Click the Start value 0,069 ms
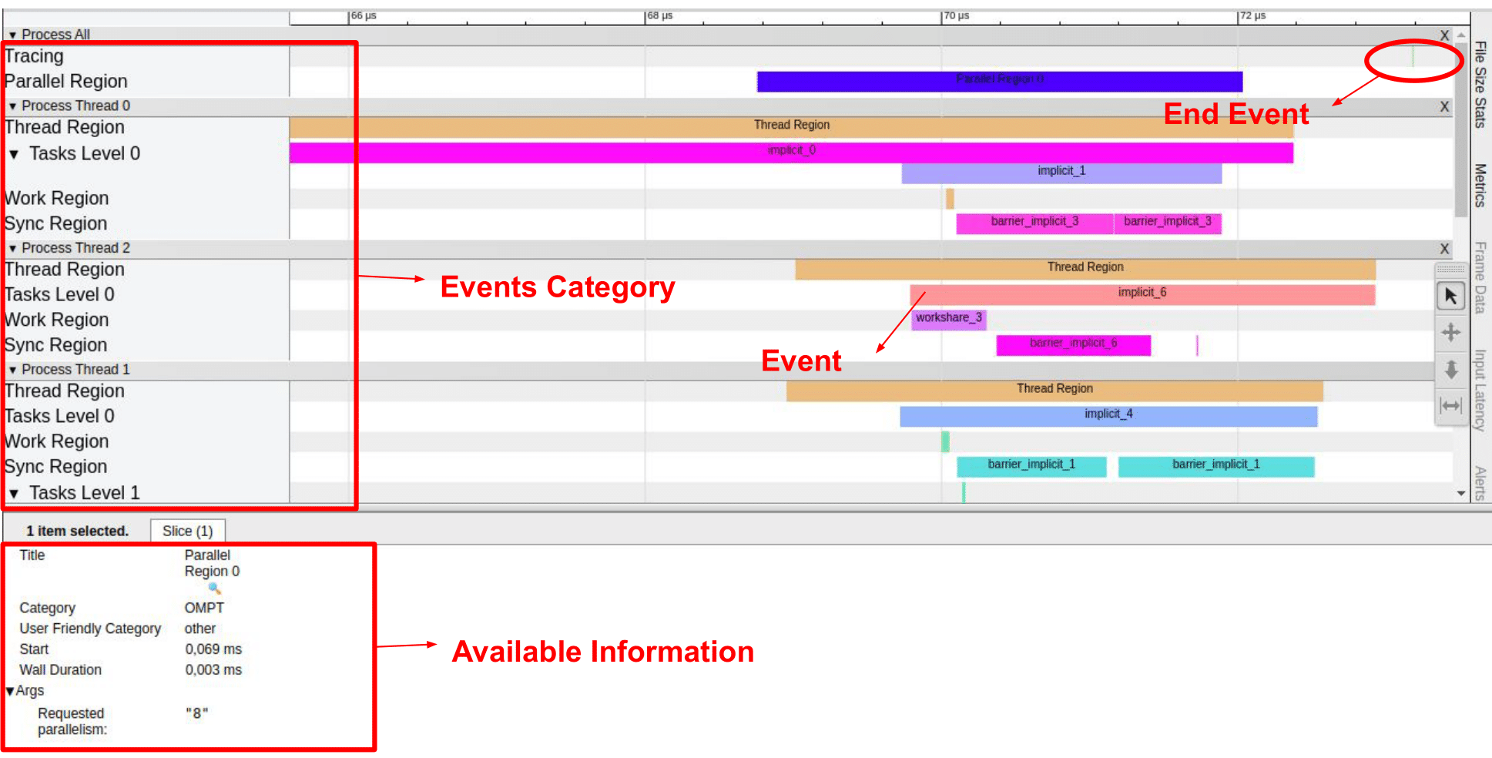Screen dimensions: 1492x758 click(213, 649)
